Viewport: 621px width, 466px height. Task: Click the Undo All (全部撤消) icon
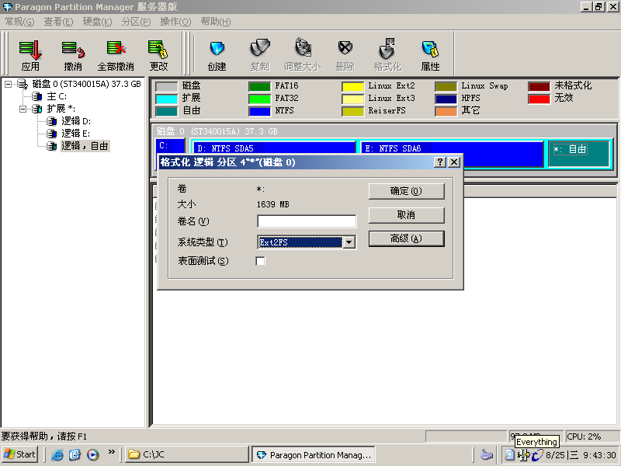click(x=116, y=49)
